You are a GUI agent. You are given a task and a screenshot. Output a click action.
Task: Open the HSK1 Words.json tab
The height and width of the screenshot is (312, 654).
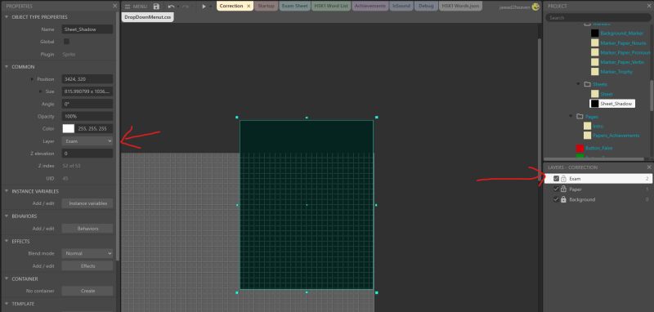(461, 7)
